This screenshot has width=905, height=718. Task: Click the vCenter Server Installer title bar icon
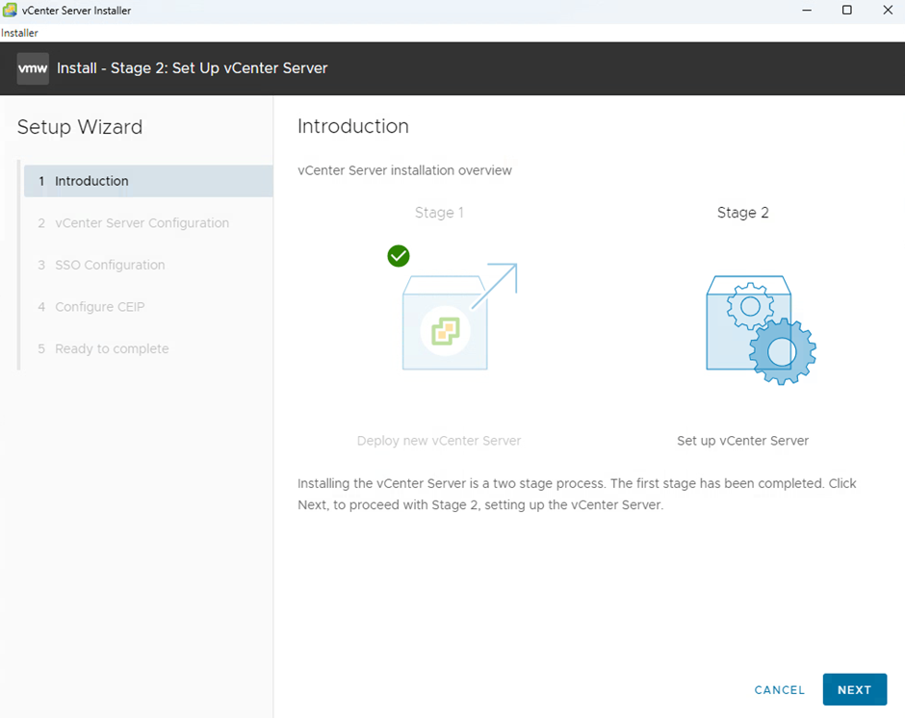(x=10, y=11)
